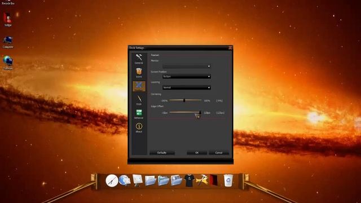
Task: Select the highlighted Position tab
Action: (x=139, y=86)
